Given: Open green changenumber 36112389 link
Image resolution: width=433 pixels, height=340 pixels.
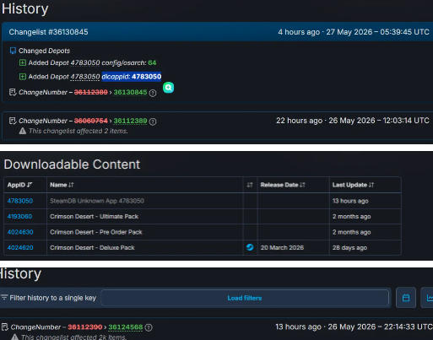Looking at the screenshot, I should (130, 121).
